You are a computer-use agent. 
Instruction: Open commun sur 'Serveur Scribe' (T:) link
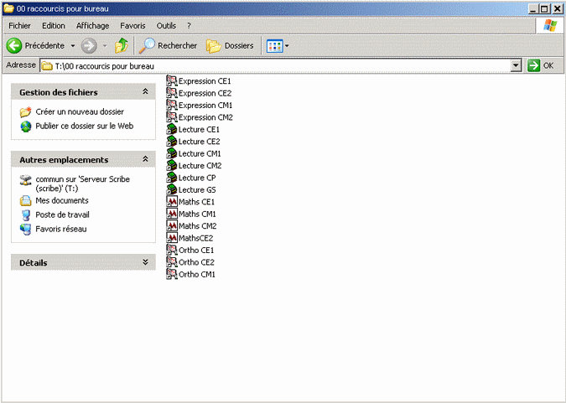tap(83, 183)
